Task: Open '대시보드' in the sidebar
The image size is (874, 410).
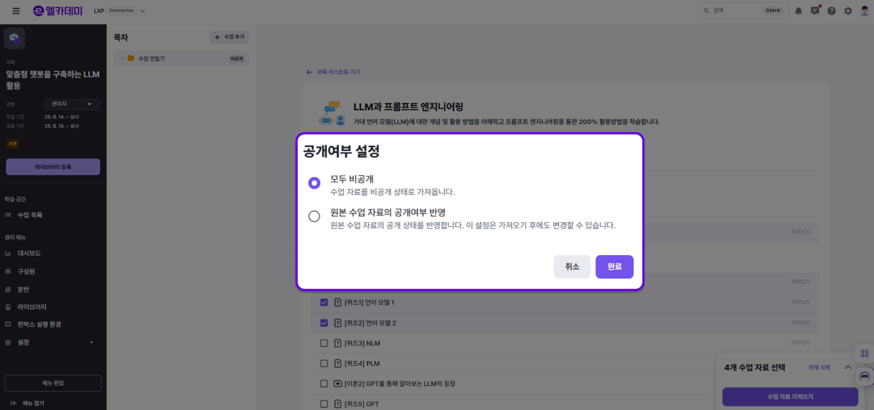Action: [29, 253]
